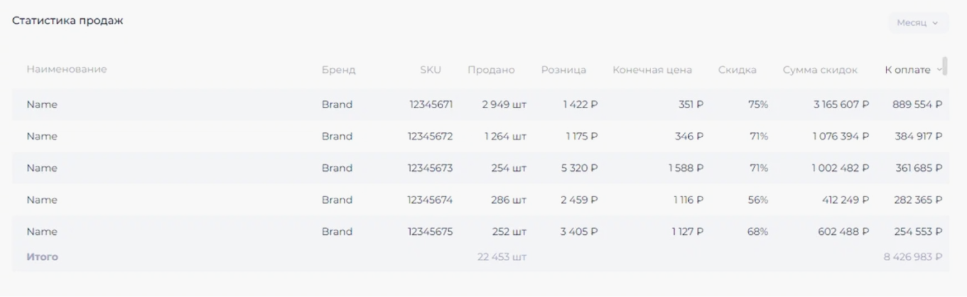Sort by К оплате column header
Screen dimensions: 967x297
point(907,70)
